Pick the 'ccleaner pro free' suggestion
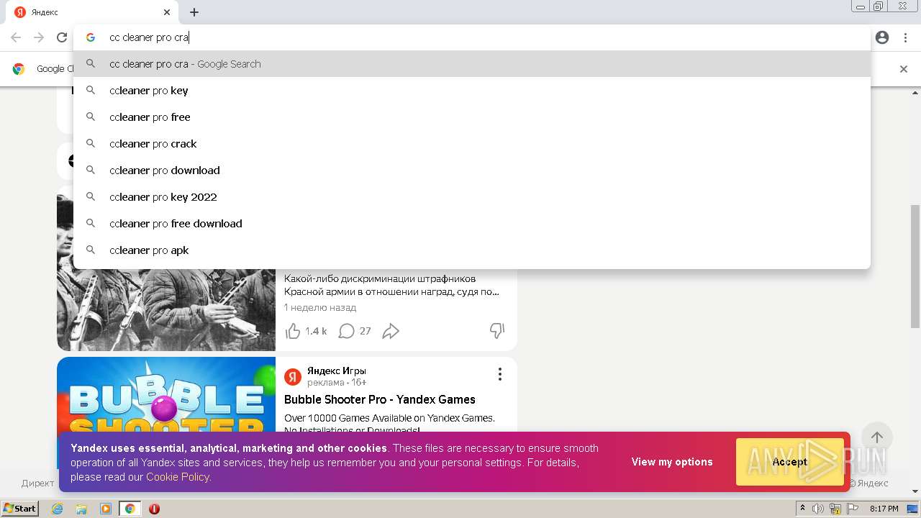The height and width of the screenshot is (518, 921). pyautogui.click(x=472, y=117)
